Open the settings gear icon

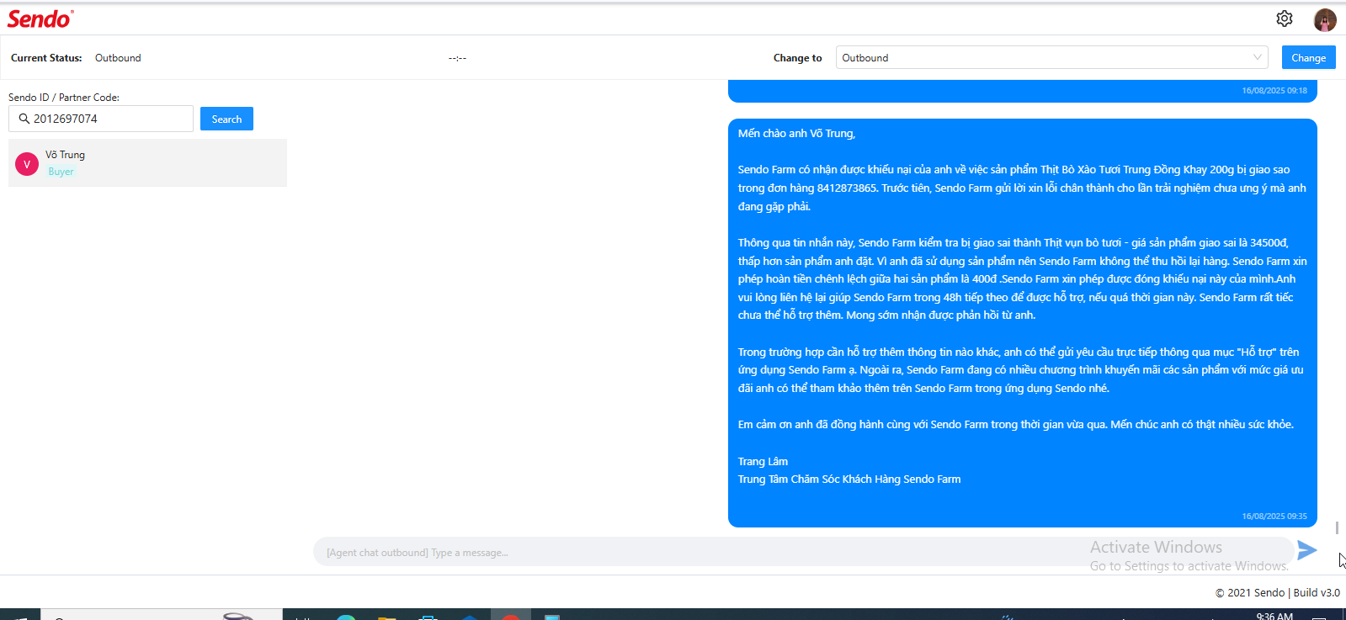(x=1284, y=19)
